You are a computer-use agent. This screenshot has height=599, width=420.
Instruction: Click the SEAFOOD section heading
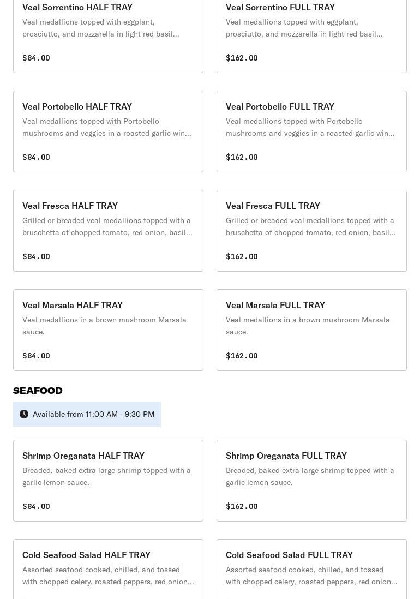[x=38, y=391]
